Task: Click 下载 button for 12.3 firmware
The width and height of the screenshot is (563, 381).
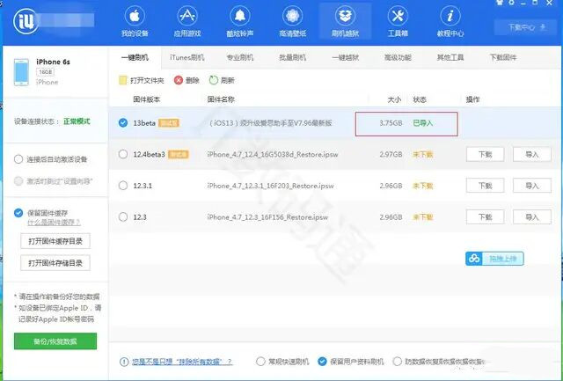Action: (x=485, y=216)
